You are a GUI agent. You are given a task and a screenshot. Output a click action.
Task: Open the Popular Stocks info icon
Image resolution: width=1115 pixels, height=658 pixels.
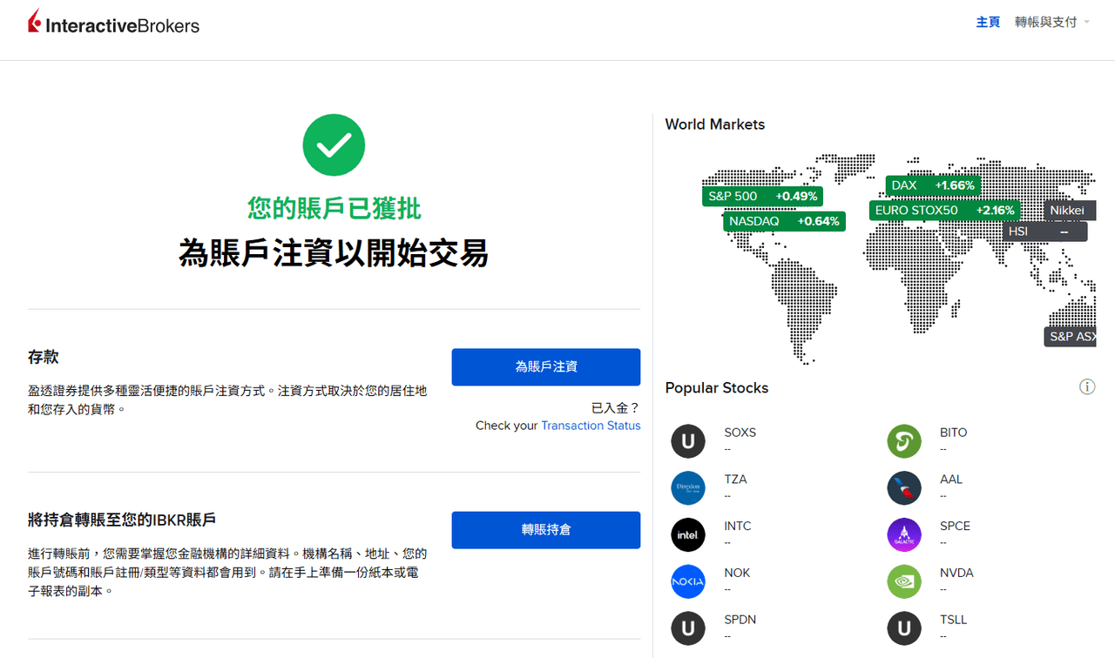(1087, 386)
